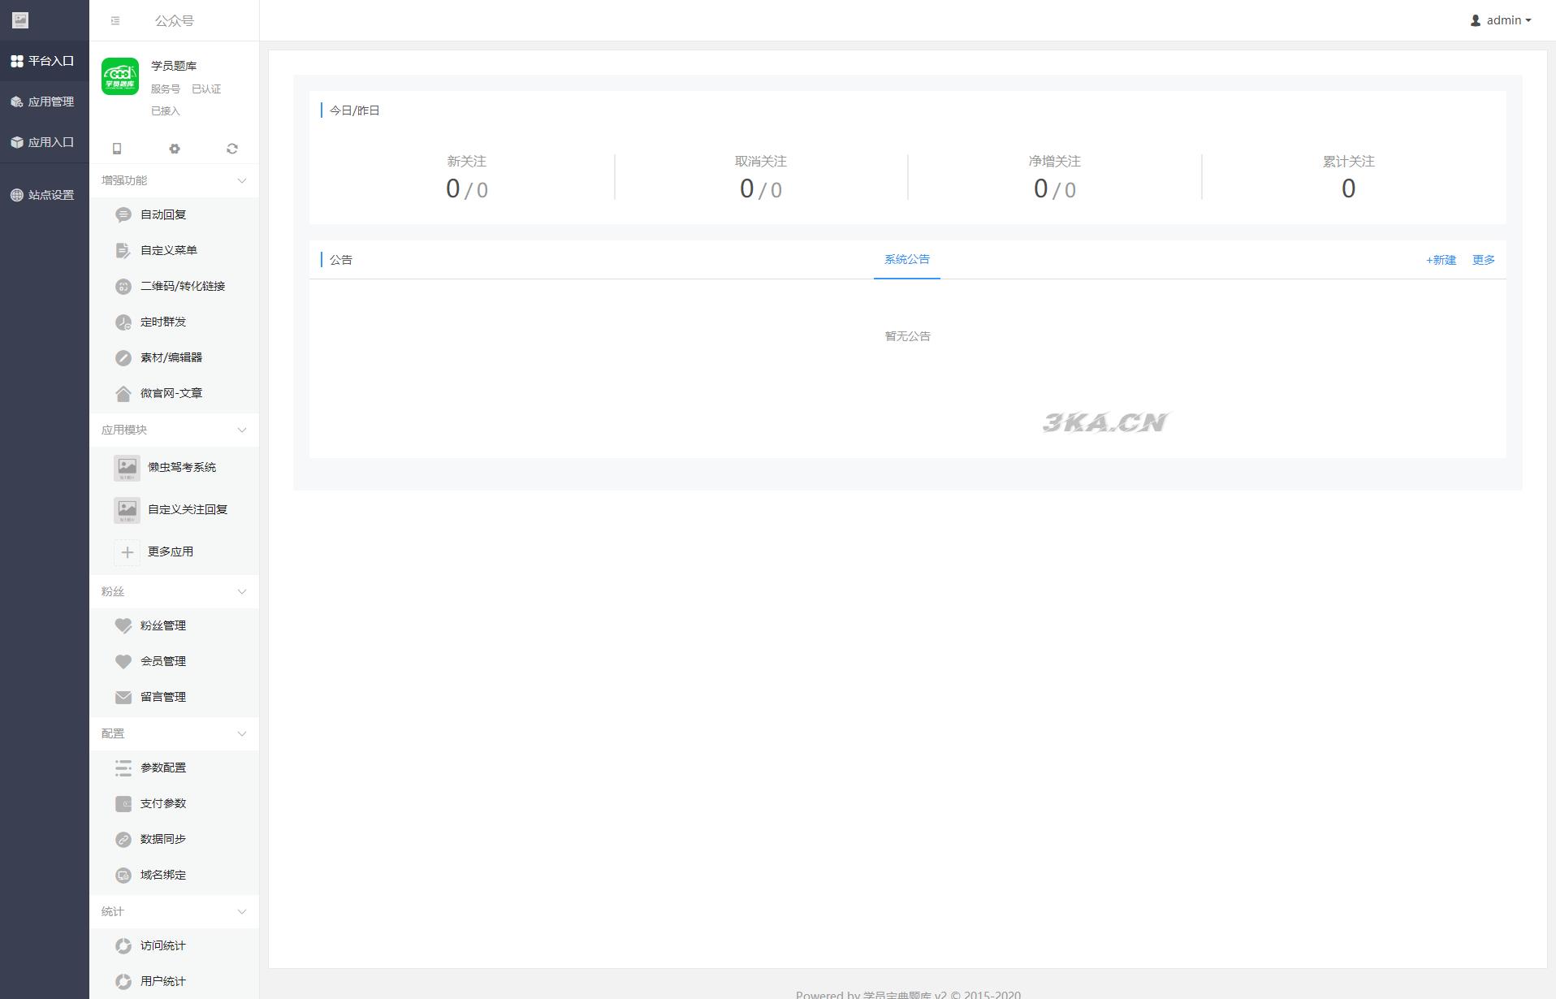Screen dimensions: 1556x999
Task: Toggle sidebar collapse icon beside 公众号
Action: [x=115, y=21]
